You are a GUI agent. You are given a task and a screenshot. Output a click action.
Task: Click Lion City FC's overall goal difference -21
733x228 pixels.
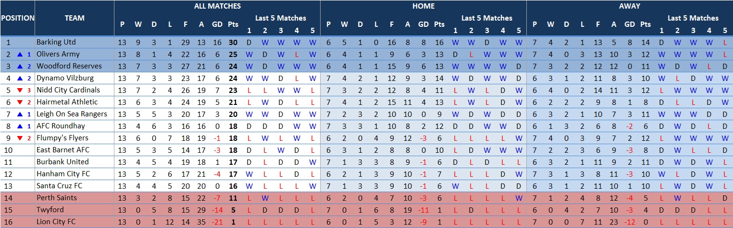(x=217, y=222)
